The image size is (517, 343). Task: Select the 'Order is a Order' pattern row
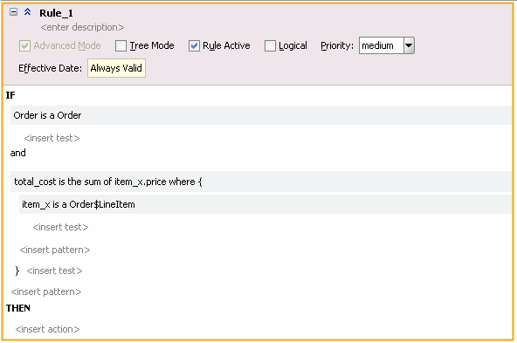click(x=261, y=115)
